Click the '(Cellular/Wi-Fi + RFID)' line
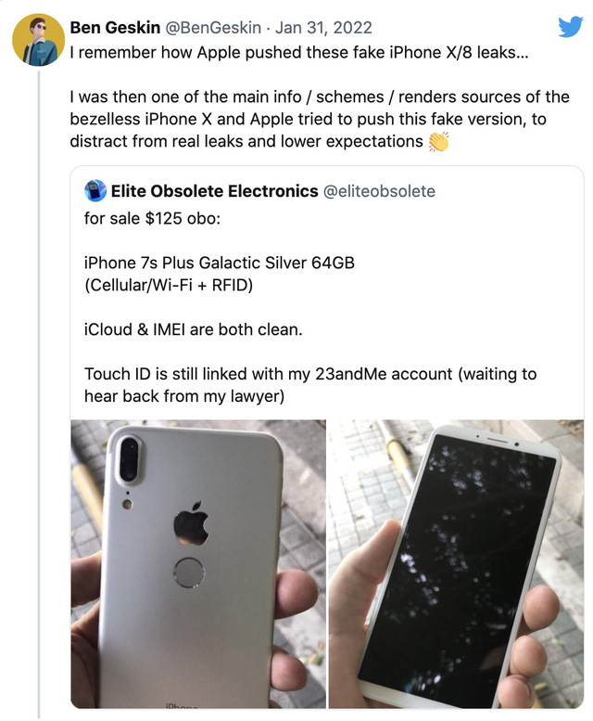The width and height of the screenshot is (593, 721). (169, 285)
